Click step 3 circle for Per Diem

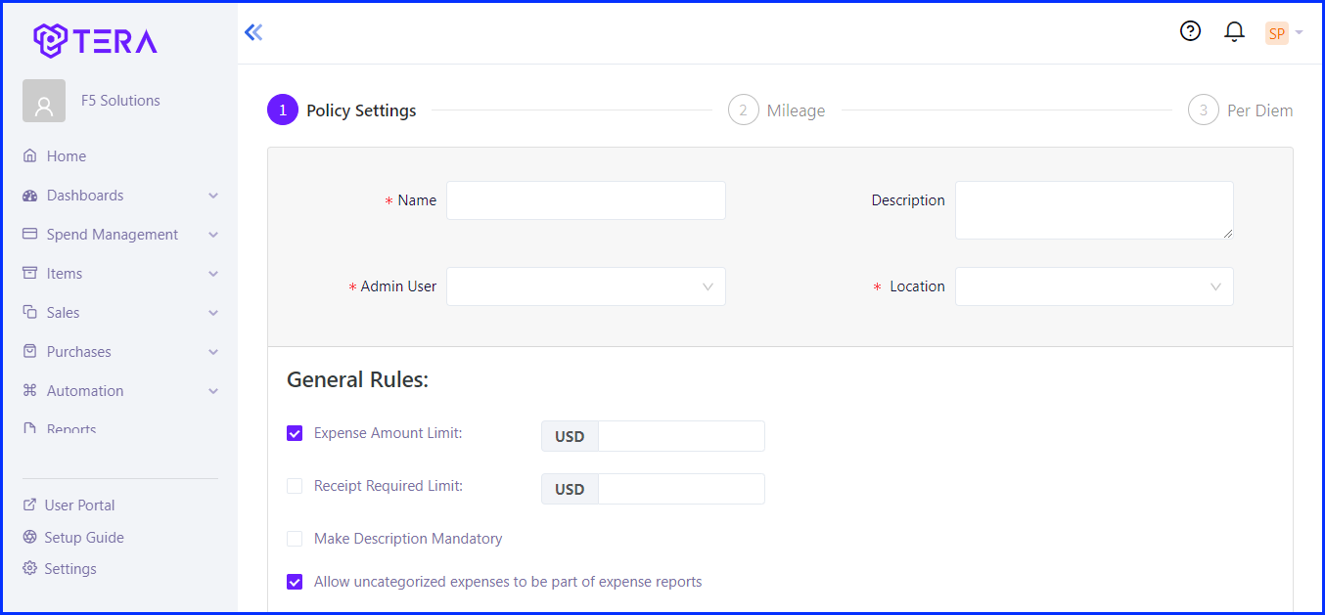click(x=1204, y=110)
